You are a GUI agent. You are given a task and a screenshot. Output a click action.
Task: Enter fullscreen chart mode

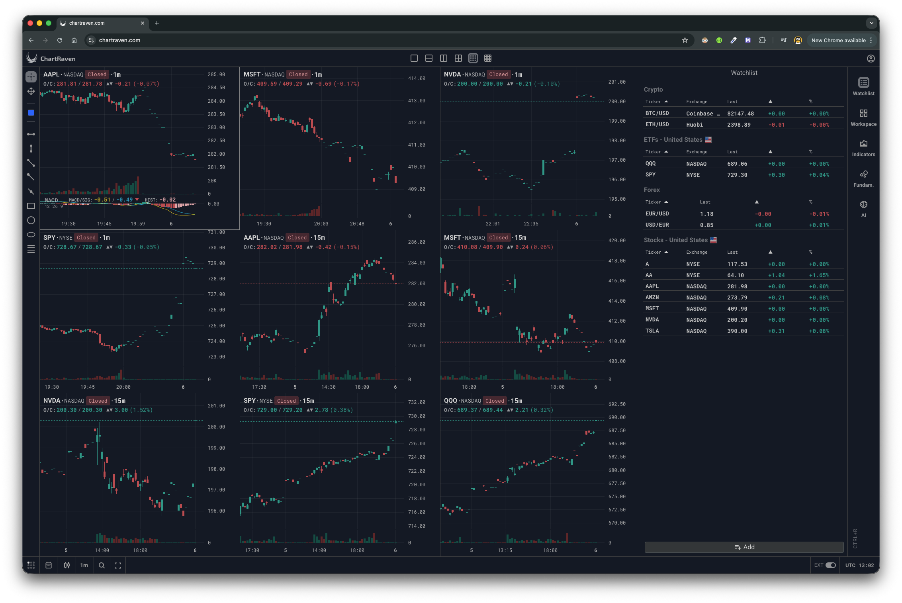point(118,565)
